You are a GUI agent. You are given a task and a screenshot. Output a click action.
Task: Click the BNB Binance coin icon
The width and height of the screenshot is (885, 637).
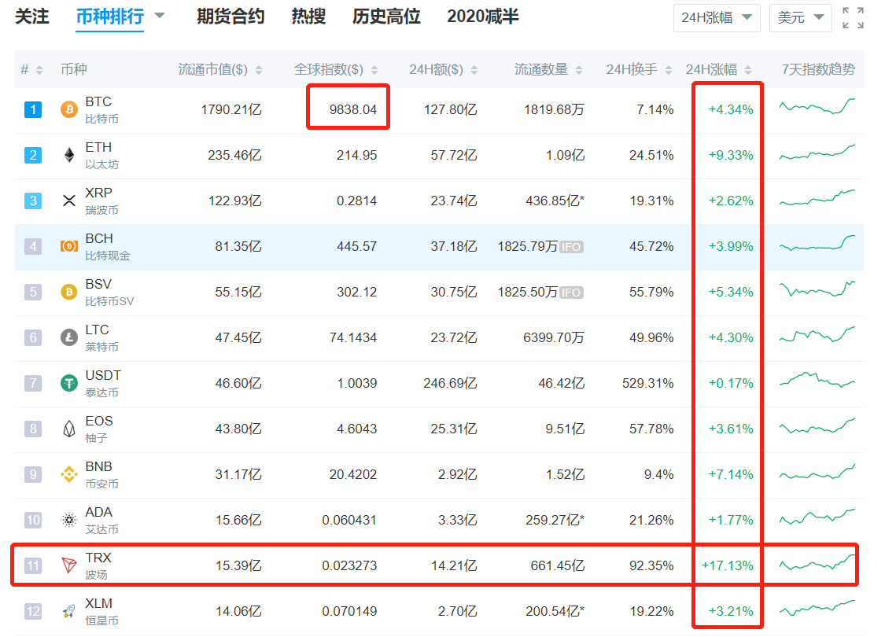pos(69,474)
